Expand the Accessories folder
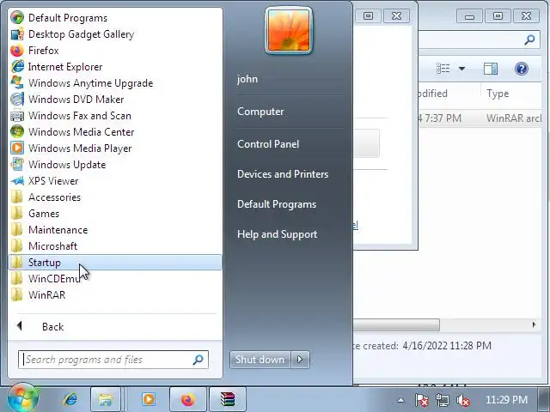The image size is (550, 412). pyautogui.click(x=54, y=197)
